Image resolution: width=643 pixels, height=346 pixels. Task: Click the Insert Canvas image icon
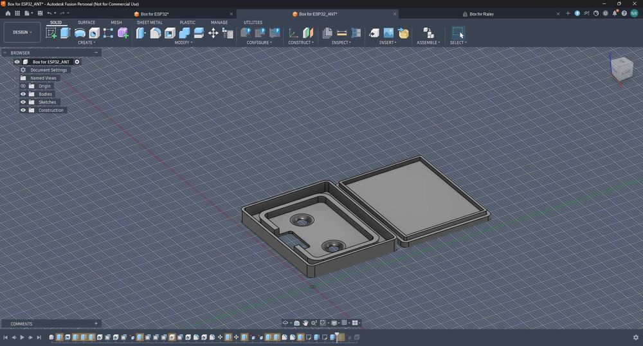(388, 33)
